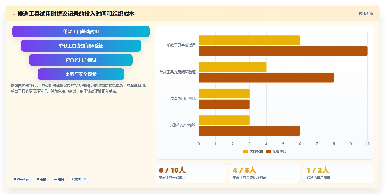Screen dimensions: 385x194
Task: Click yellow bar for 跨角色用户测试
Action: pos(224,93)
